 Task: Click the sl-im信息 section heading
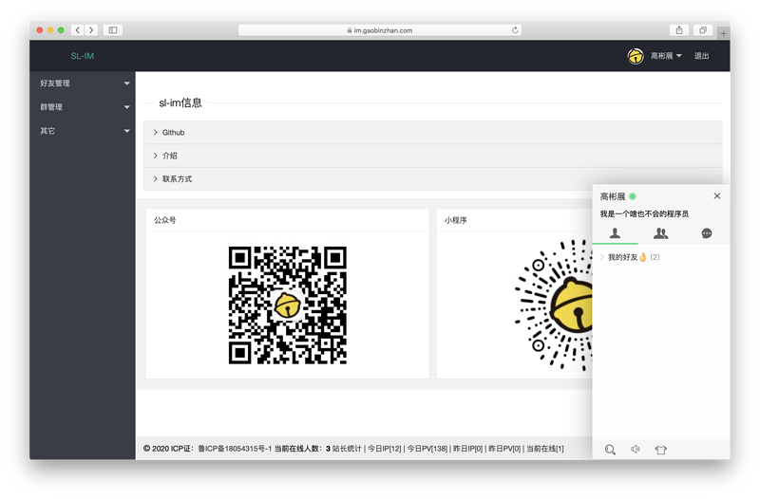click(x=180, y=102)
